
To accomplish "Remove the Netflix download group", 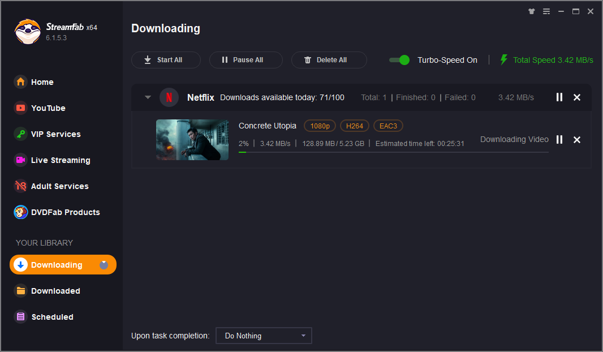I will click(x=577, y=97).
